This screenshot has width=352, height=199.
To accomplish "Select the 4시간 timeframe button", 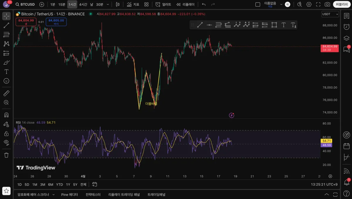I will (83, 4).
